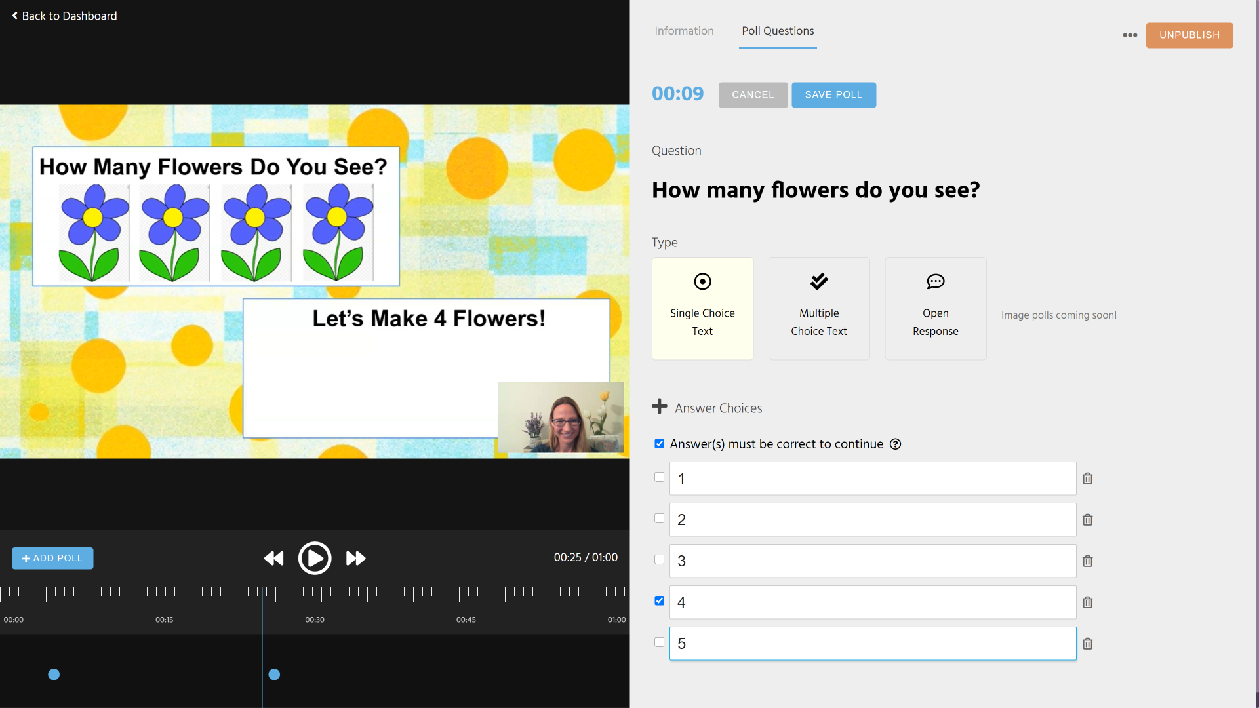The image size is (1259, 708).
Task: Delete answer choice 3 with trash icon
Action: tap(1087, 561)
